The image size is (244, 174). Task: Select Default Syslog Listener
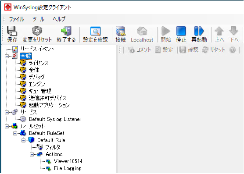[x=55, y=119]
